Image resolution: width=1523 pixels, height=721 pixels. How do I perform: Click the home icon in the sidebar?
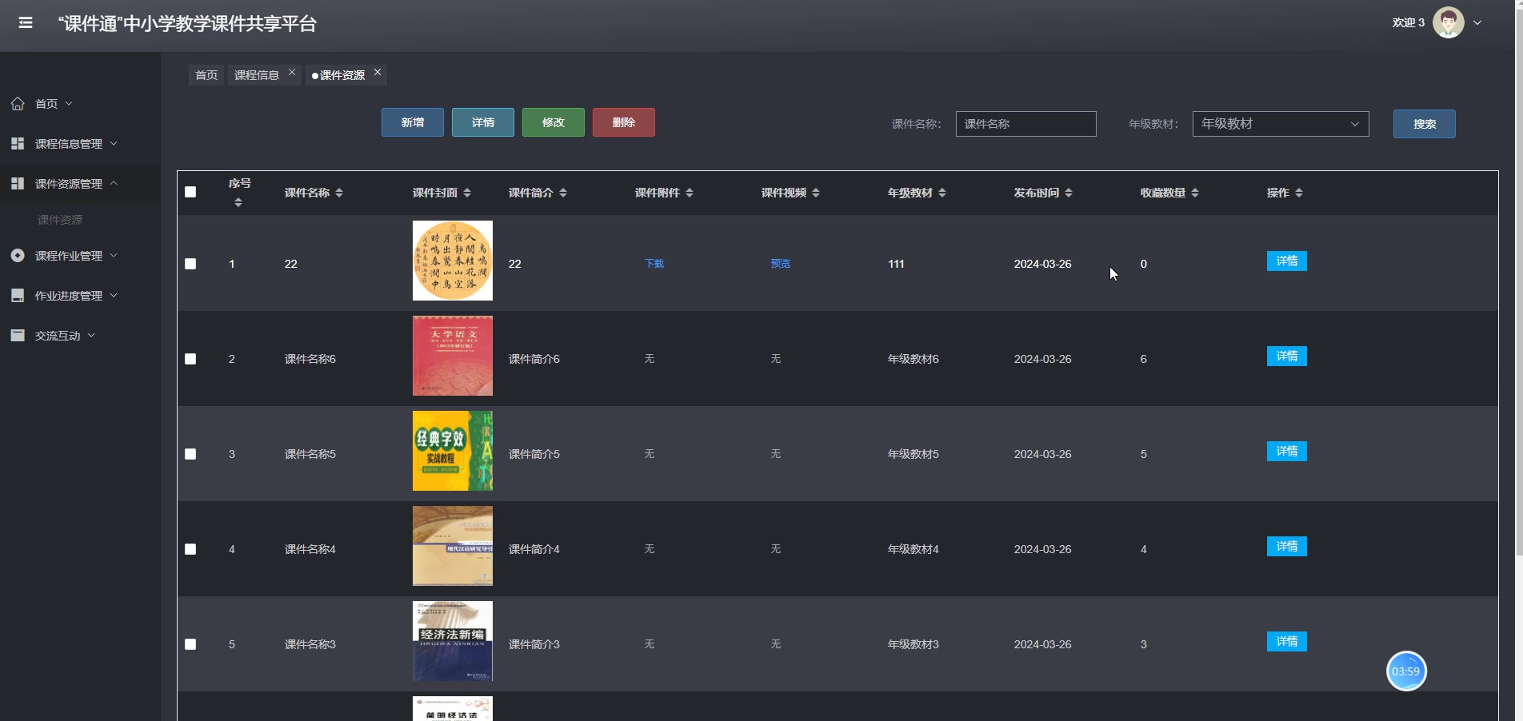coord(18,103)
